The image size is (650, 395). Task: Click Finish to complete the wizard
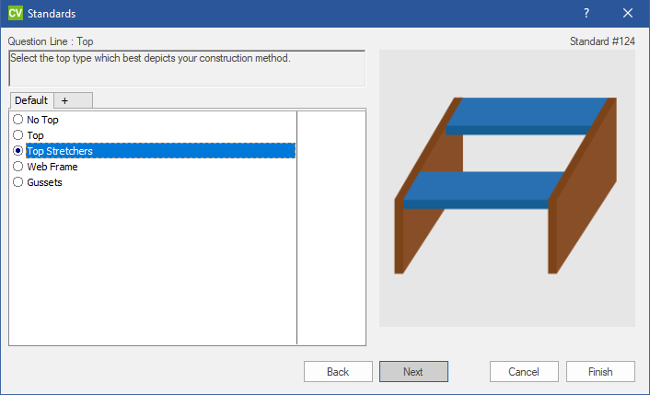click(600, 372)
